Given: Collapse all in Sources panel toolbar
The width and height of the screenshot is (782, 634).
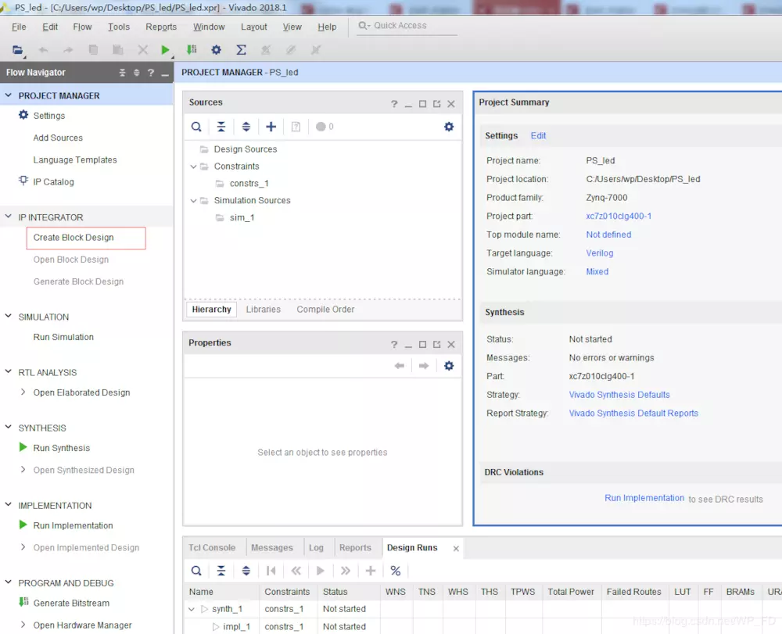Looking at the screenshot, I should click(221, 127).
